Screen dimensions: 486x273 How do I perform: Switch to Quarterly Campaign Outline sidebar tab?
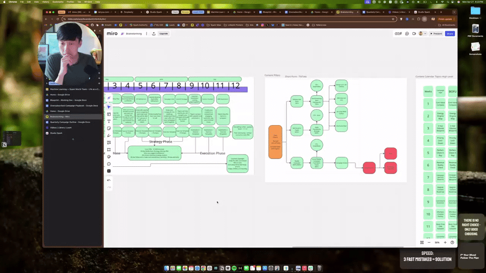click(x=73, y=122)
